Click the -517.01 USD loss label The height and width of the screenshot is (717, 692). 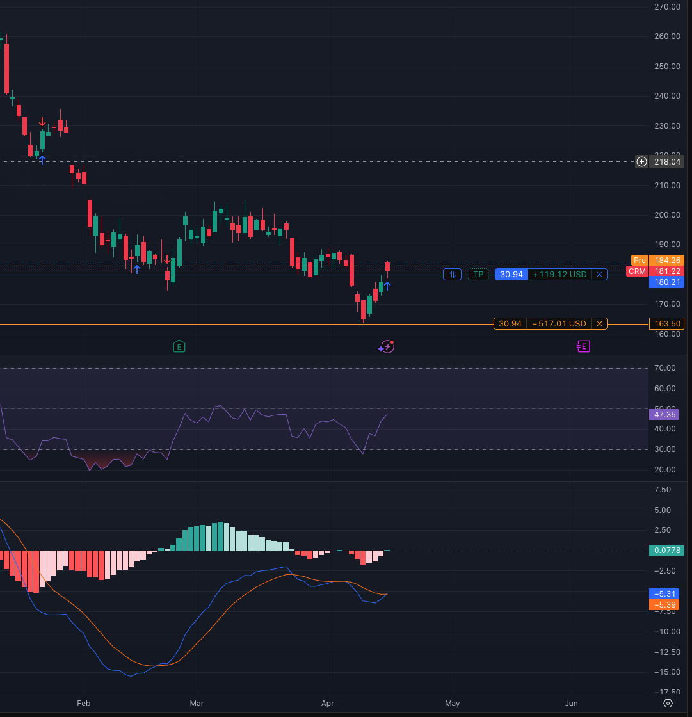pyautogui.click(x=559, y=324)
